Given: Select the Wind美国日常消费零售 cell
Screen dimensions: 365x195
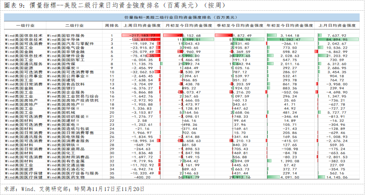Looking at the screenshot, I should click(70, 133).
